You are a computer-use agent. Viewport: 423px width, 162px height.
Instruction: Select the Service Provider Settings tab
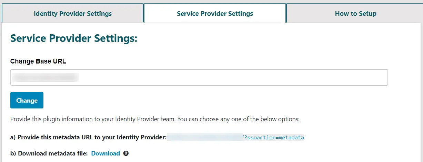tap(215, 14)
